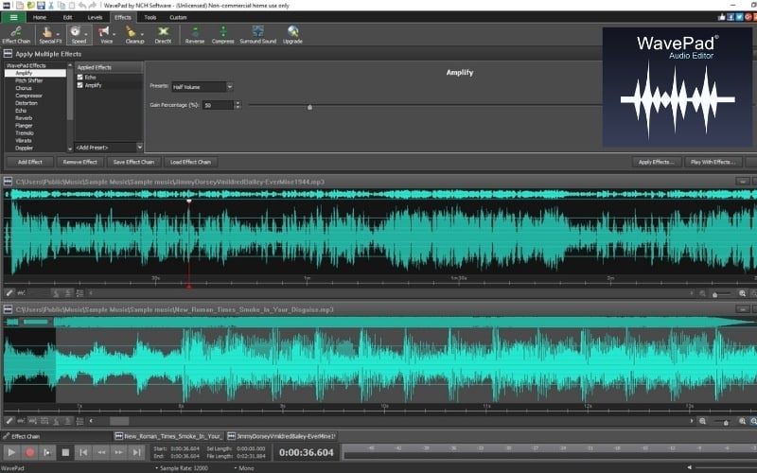Screen dimensions: 757x473
Task: Click the Save floppy disk icon in title bar
Action: 41,6
